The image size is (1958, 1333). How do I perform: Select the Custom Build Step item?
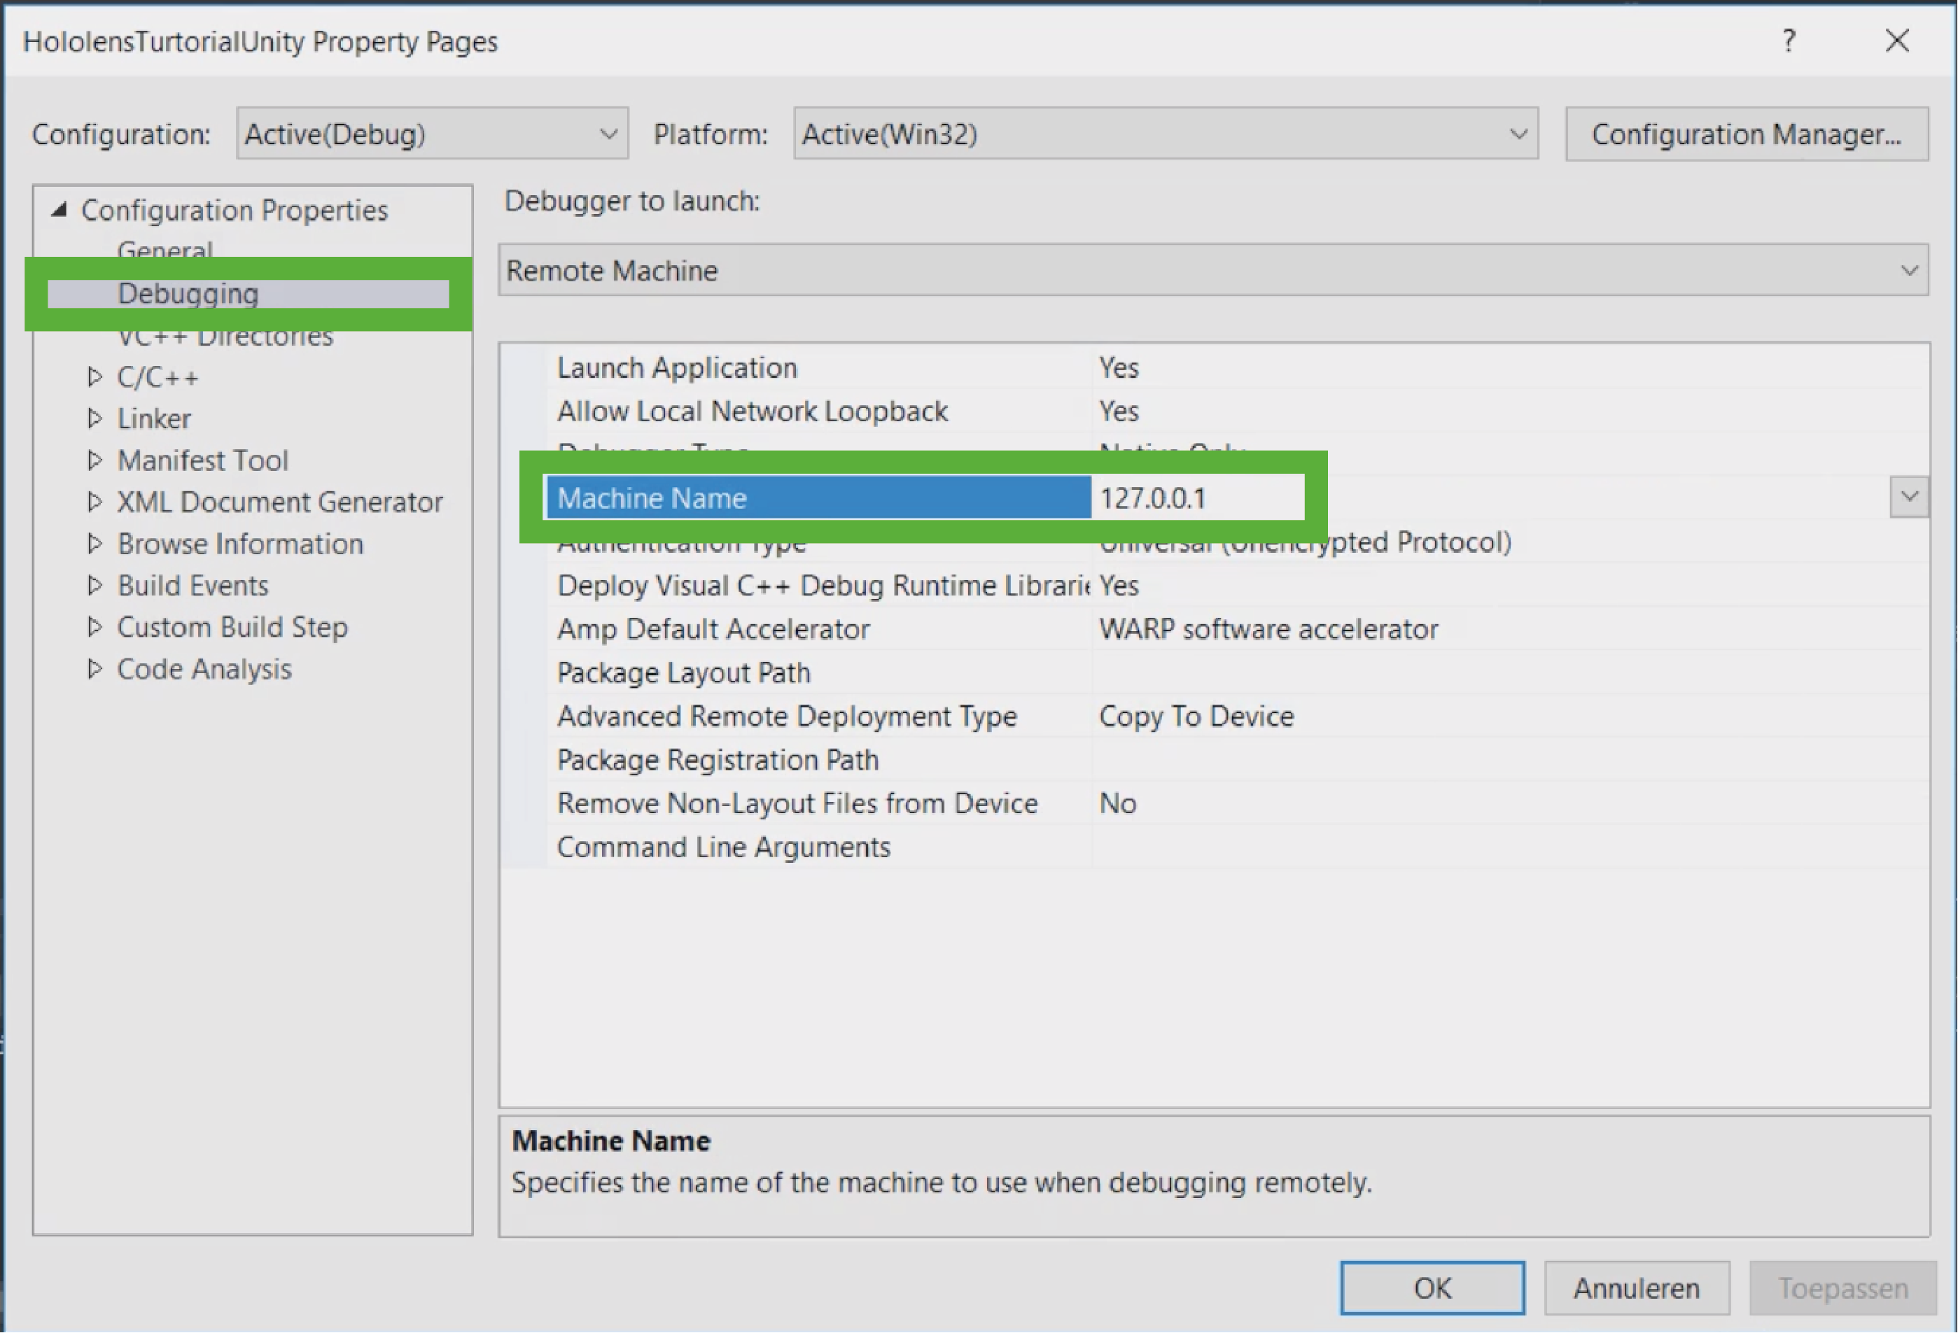232,626
